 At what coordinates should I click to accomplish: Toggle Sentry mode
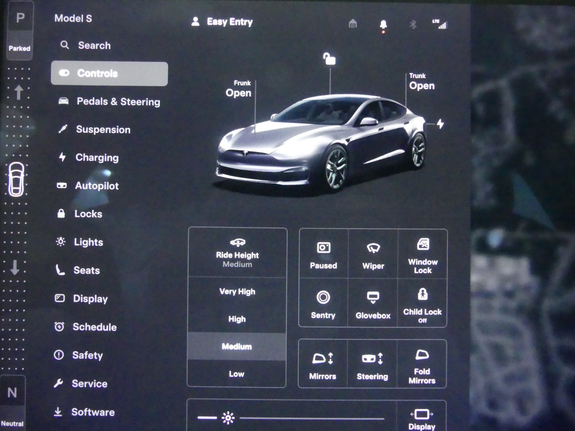(323, 304)
